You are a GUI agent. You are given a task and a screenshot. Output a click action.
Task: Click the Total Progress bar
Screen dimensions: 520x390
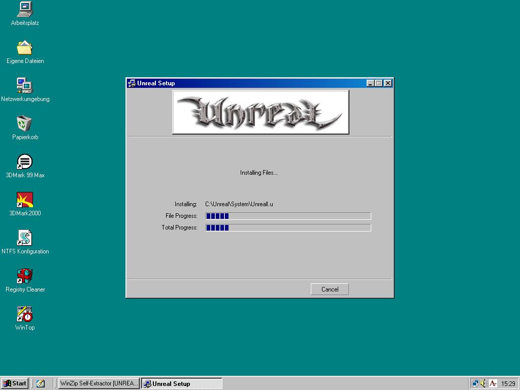point(288,227)
